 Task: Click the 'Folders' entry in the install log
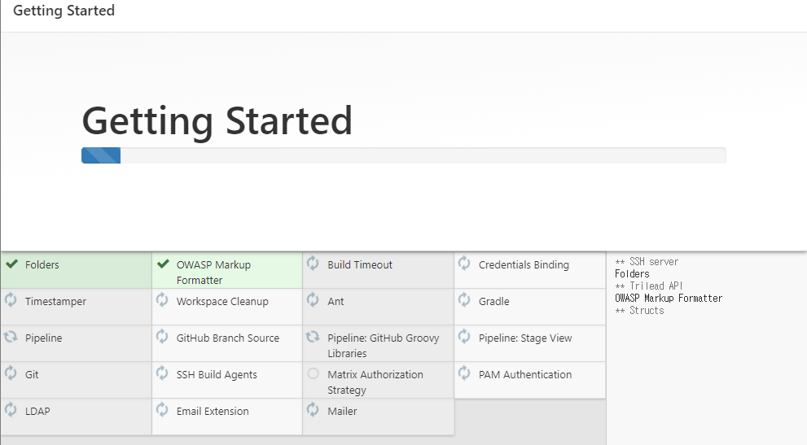[632, 274]
